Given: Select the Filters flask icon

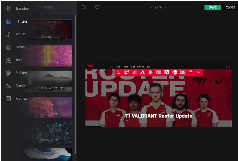Looking at the screenshot, I should pos(8,22).
